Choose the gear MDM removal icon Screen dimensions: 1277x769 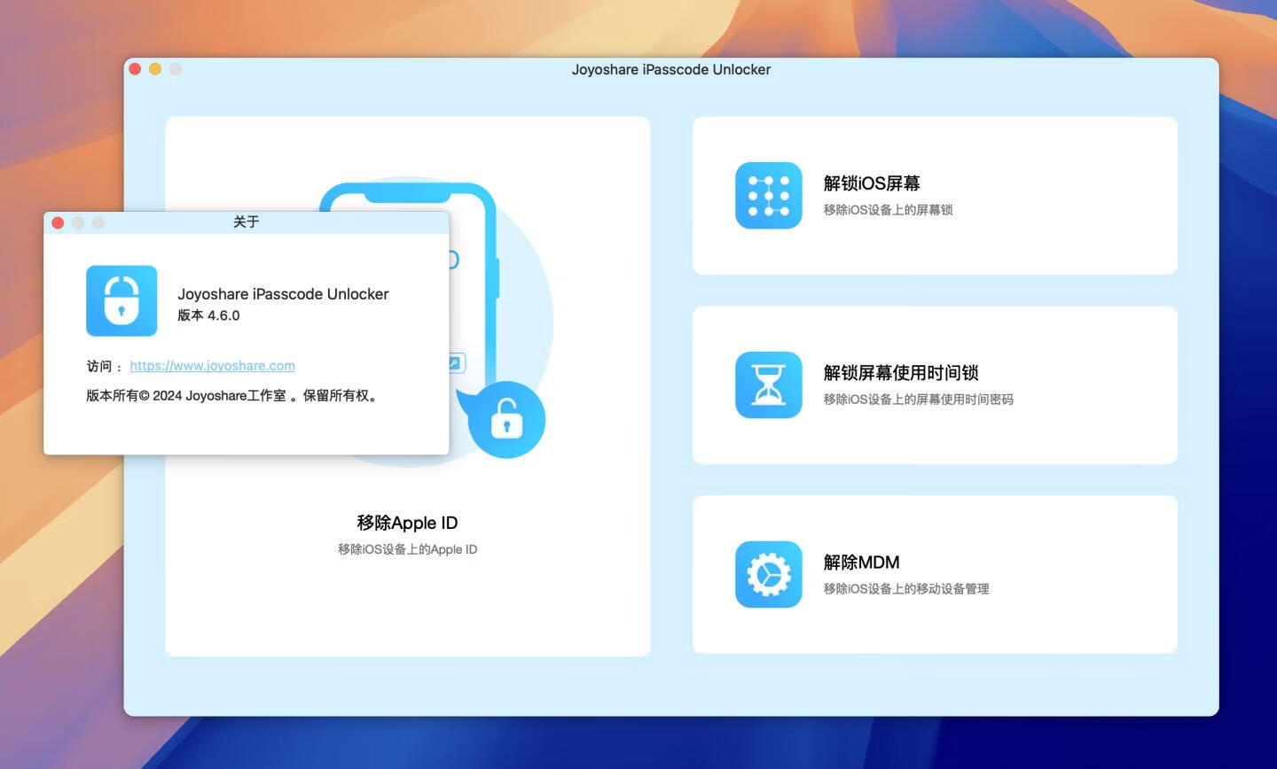769,575
